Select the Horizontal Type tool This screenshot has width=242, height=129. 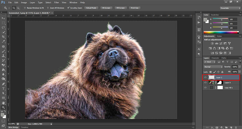coord(3,89)
